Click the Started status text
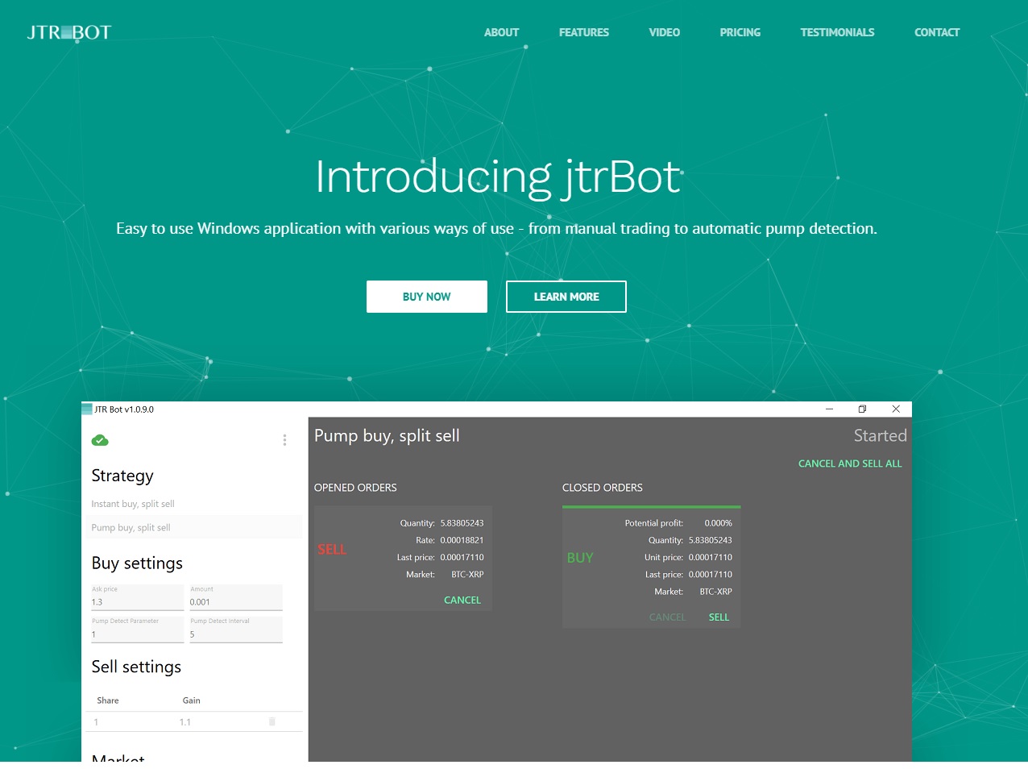The height and width of the screenshot is (769, 1028). click(881, 435)
